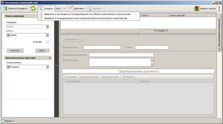The height and width of the screenshot is (124, 223).
Task: Clear the Создал/изменил filter with X
Action: (x=8, y=67)
